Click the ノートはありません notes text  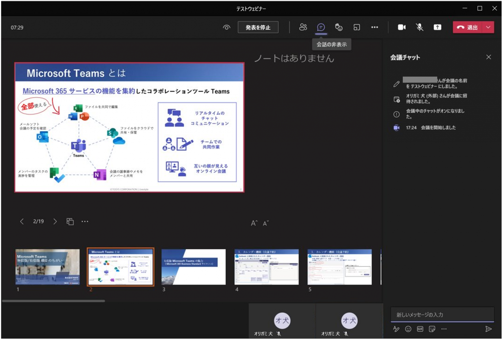294,58
